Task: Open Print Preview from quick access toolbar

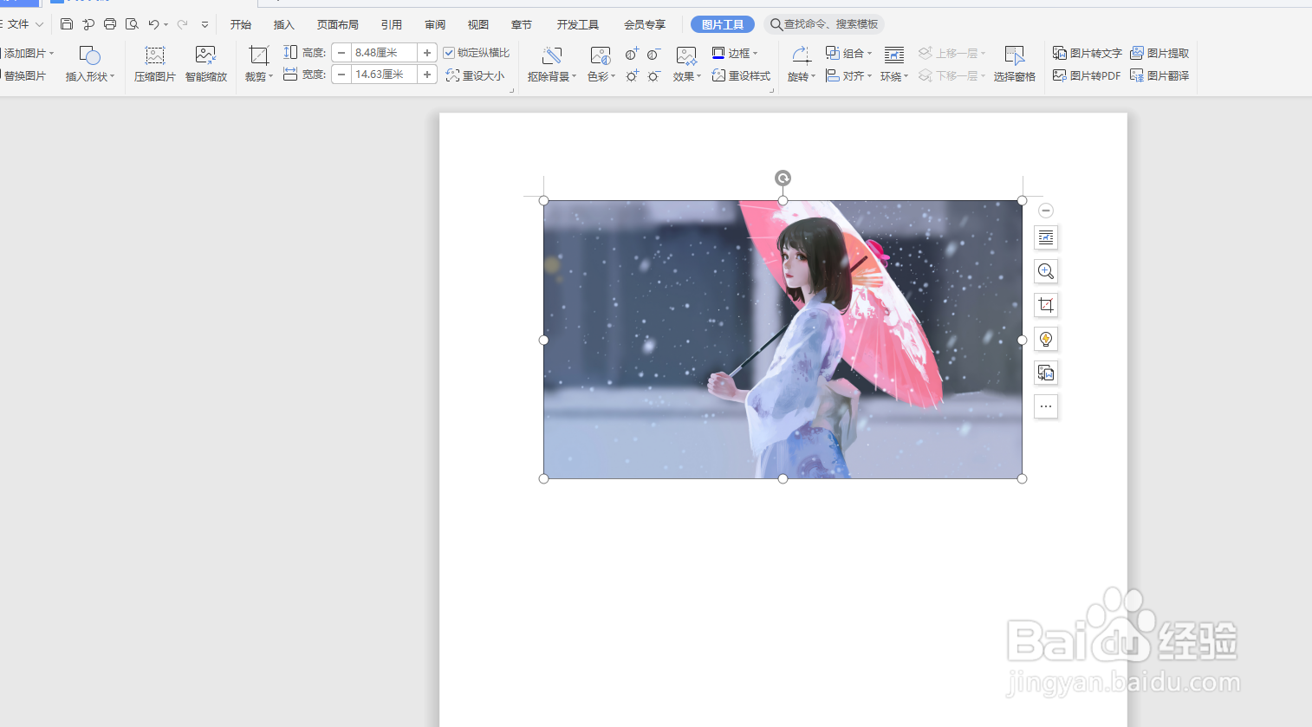Action: tap(132, 24)
